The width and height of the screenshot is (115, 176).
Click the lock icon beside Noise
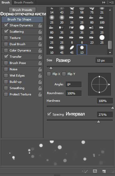coord(40,69)
